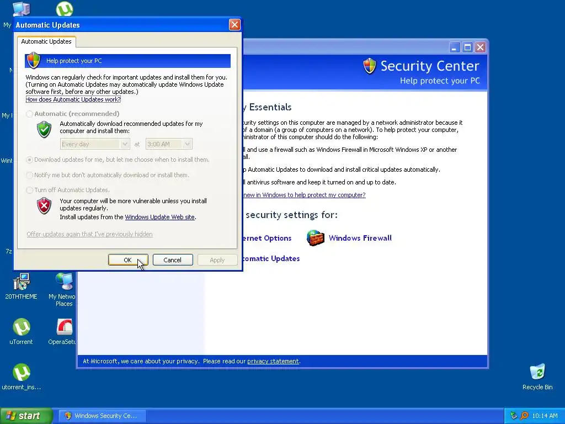Click the red X shield icon
This screenshot has height=424, width=565.
[44, 205]
